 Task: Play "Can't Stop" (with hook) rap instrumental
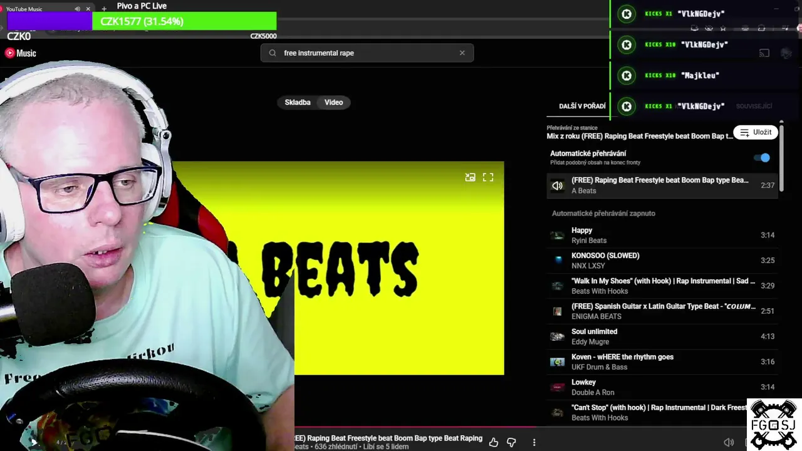(662, 412)
